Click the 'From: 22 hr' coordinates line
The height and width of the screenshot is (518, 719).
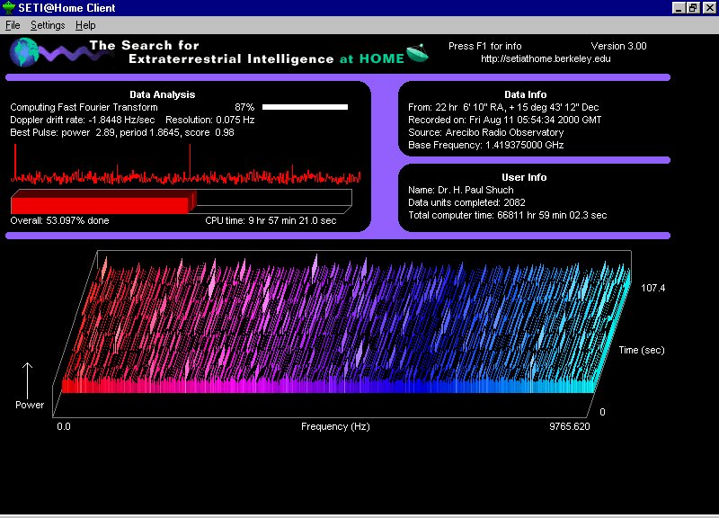click(503, 107)
